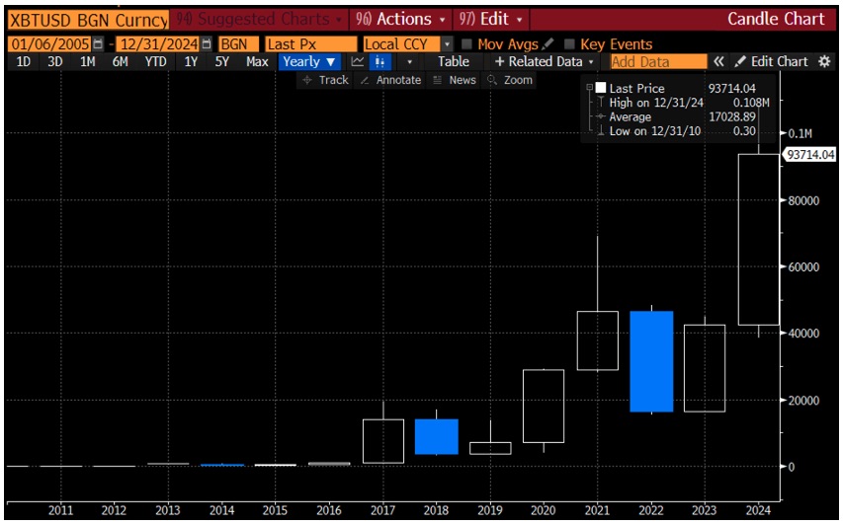
Task: Expand the Related Data dropdown
Action: click(x=544, y=62)
